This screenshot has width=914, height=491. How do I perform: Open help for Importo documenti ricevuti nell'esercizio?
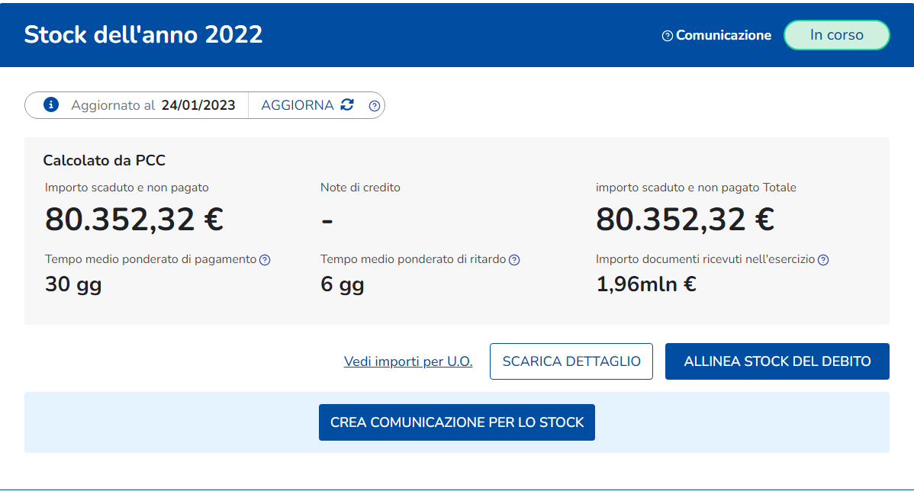[x=823, y=260]
